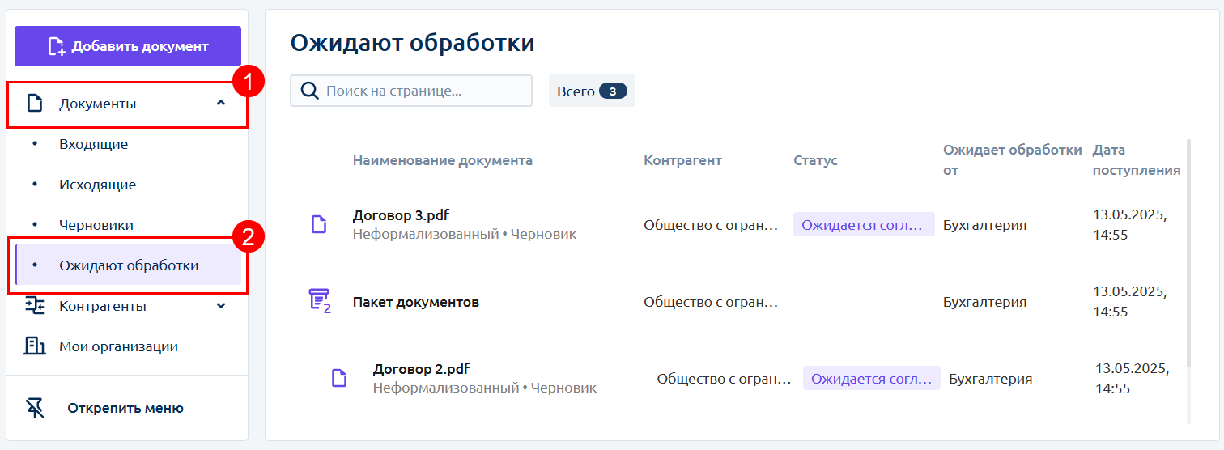Click the document package icon of Пакет документов
1224x450 pixels.
point(320,301)
